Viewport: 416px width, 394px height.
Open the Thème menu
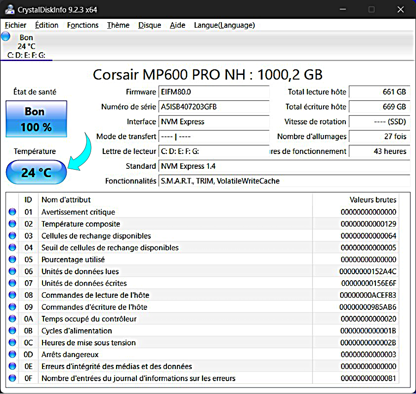tap(118, 25)
